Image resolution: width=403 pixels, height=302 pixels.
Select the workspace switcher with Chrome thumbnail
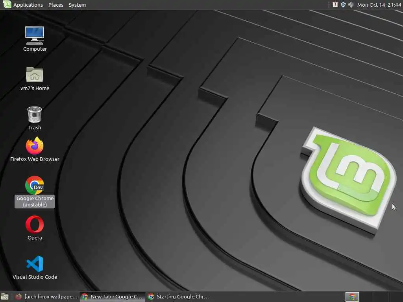click(x=352, y=297)
